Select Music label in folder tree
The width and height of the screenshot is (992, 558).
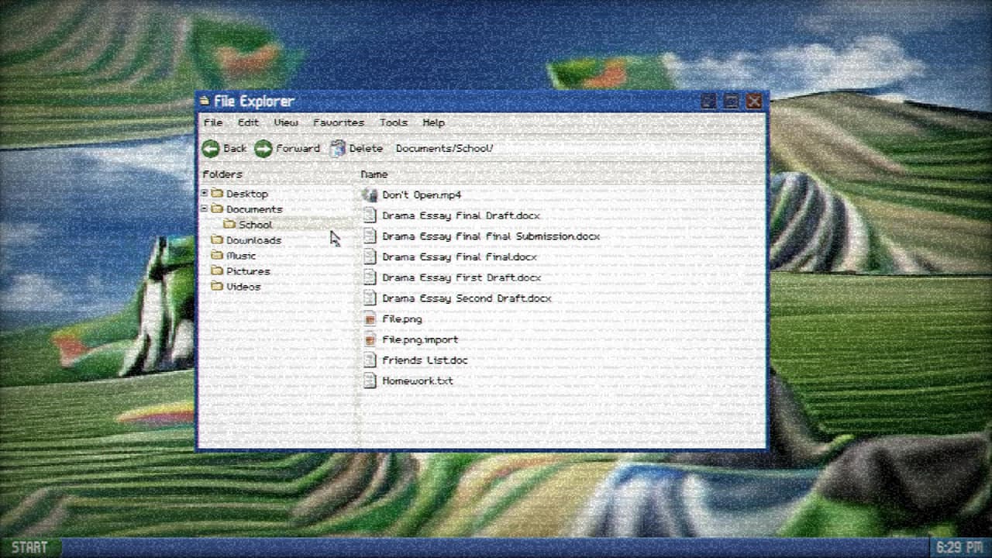pyautogui.click(x=241, y=256)
